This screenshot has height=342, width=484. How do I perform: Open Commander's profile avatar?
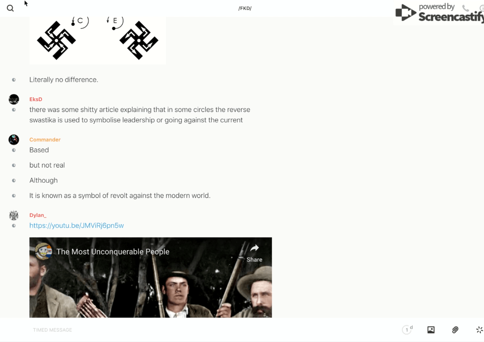tap(14, 140)
